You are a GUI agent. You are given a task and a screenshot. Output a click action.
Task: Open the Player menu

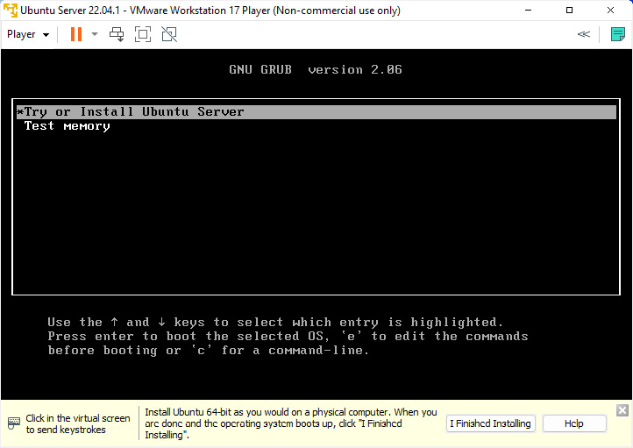pos(28,34)
